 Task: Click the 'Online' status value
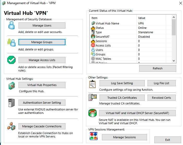tap(142, 28)
